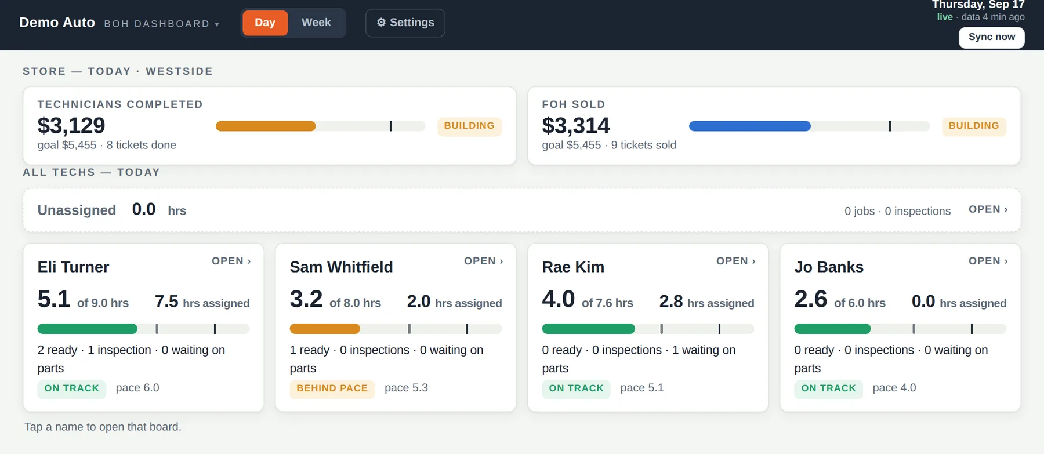The height and width of the screenshot is (454, 1044).
Task: Click 'goal $5,455 · 9 tickets sold'
Action: coord(609,145)
